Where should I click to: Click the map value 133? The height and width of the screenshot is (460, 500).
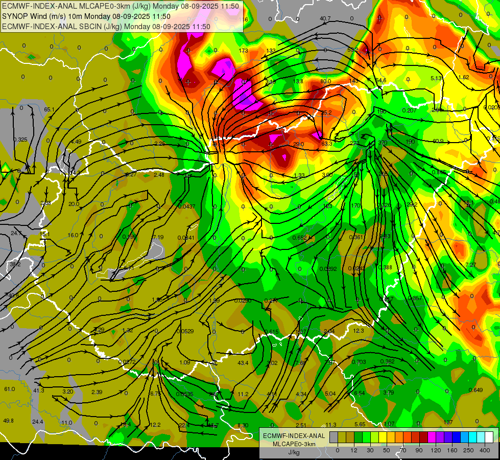271,51
